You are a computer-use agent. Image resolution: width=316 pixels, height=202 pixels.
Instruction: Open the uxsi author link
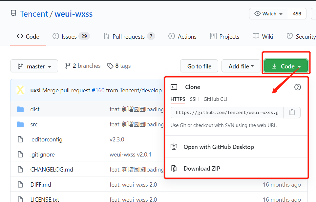[35, 90]
